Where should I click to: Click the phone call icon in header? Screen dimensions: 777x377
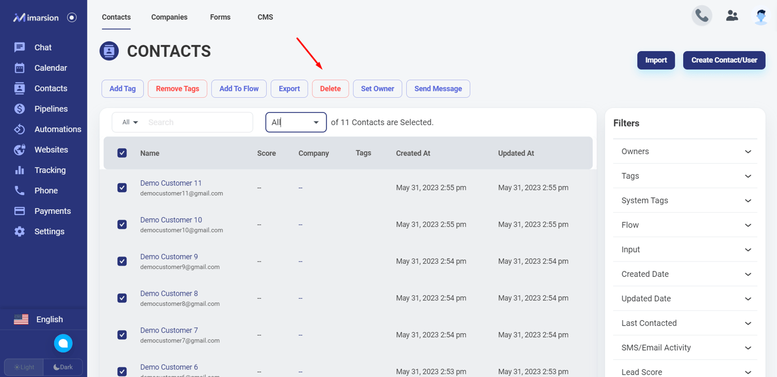(701, 16)
